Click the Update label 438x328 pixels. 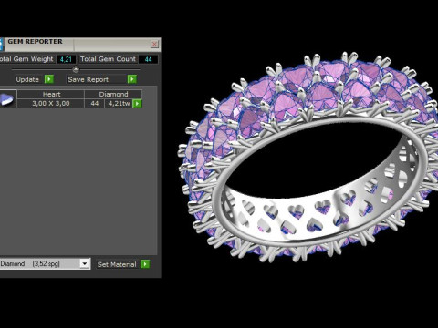point(27,79)
